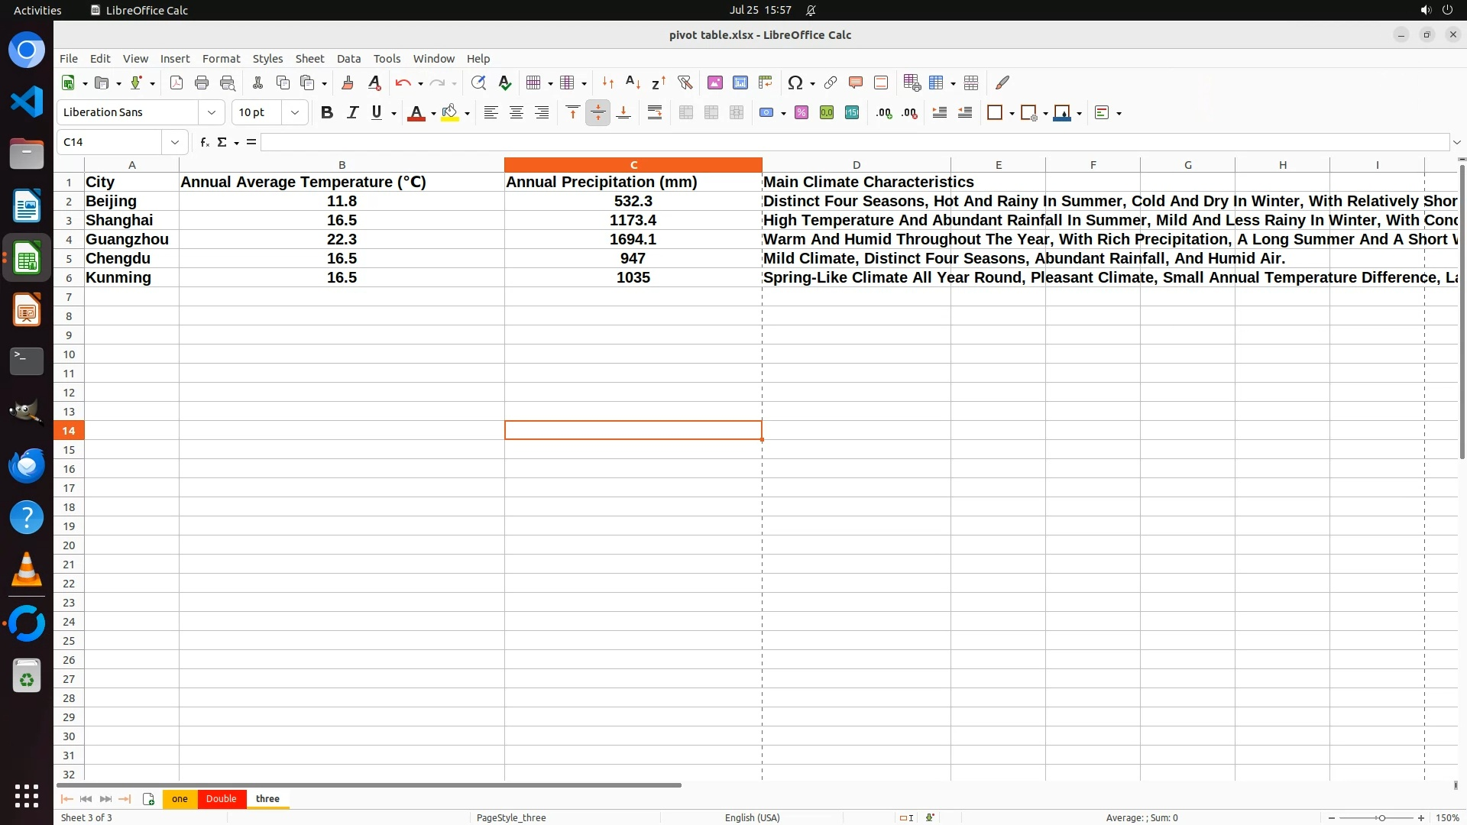Expand the Name Box dropdown arrow

(175, 142)
